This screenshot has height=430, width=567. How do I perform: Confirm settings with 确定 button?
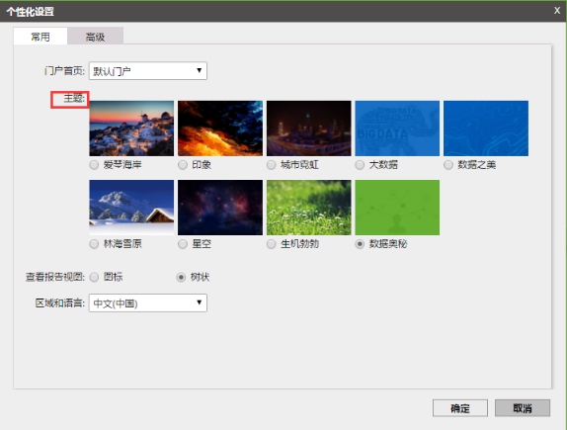click(x=460, y=408)
